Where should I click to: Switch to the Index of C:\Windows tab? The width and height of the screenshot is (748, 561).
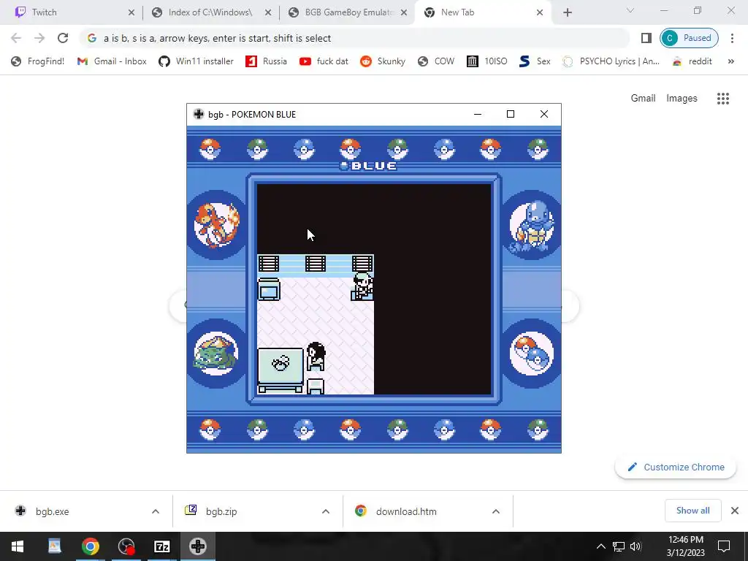(210, 12)
